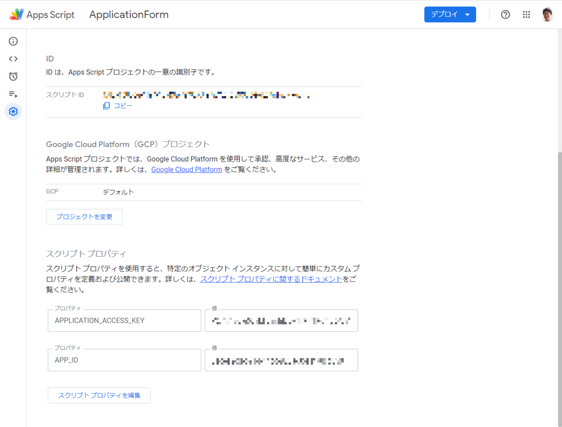The image size is (562, 427).
Task: Click the デフォルト GCP value text
Action: [118, 192]
